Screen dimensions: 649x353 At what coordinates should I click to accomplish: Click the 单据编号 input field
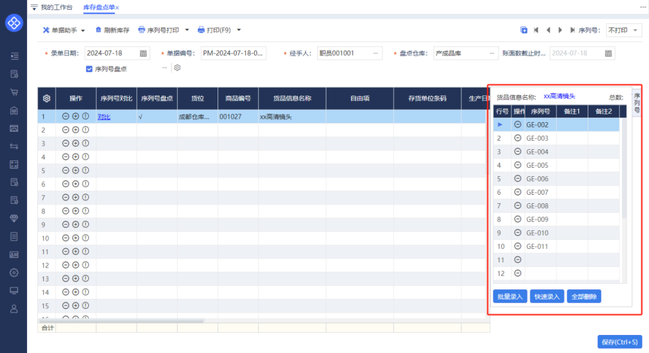coord(233,54)
